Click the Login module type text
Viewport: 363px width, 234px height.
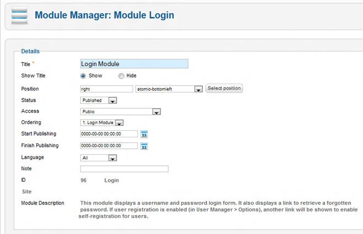[112, 180]
